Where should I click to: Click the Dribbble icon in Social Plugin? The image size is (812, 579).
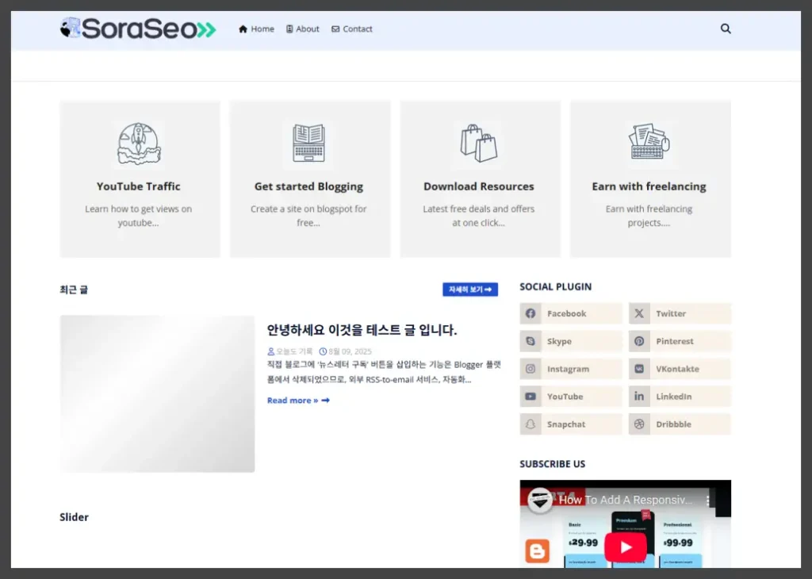coord(639,424)
